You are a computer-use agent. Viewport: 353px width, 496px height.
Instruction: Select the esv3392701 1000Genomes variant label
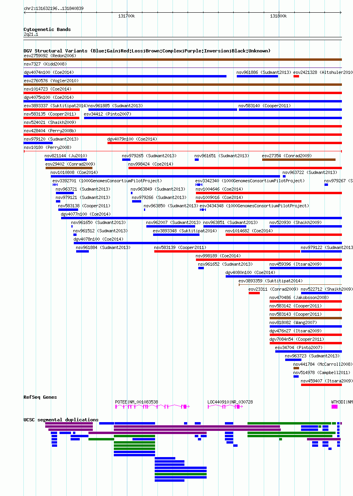pyautogui.click(x=107, y=181)
